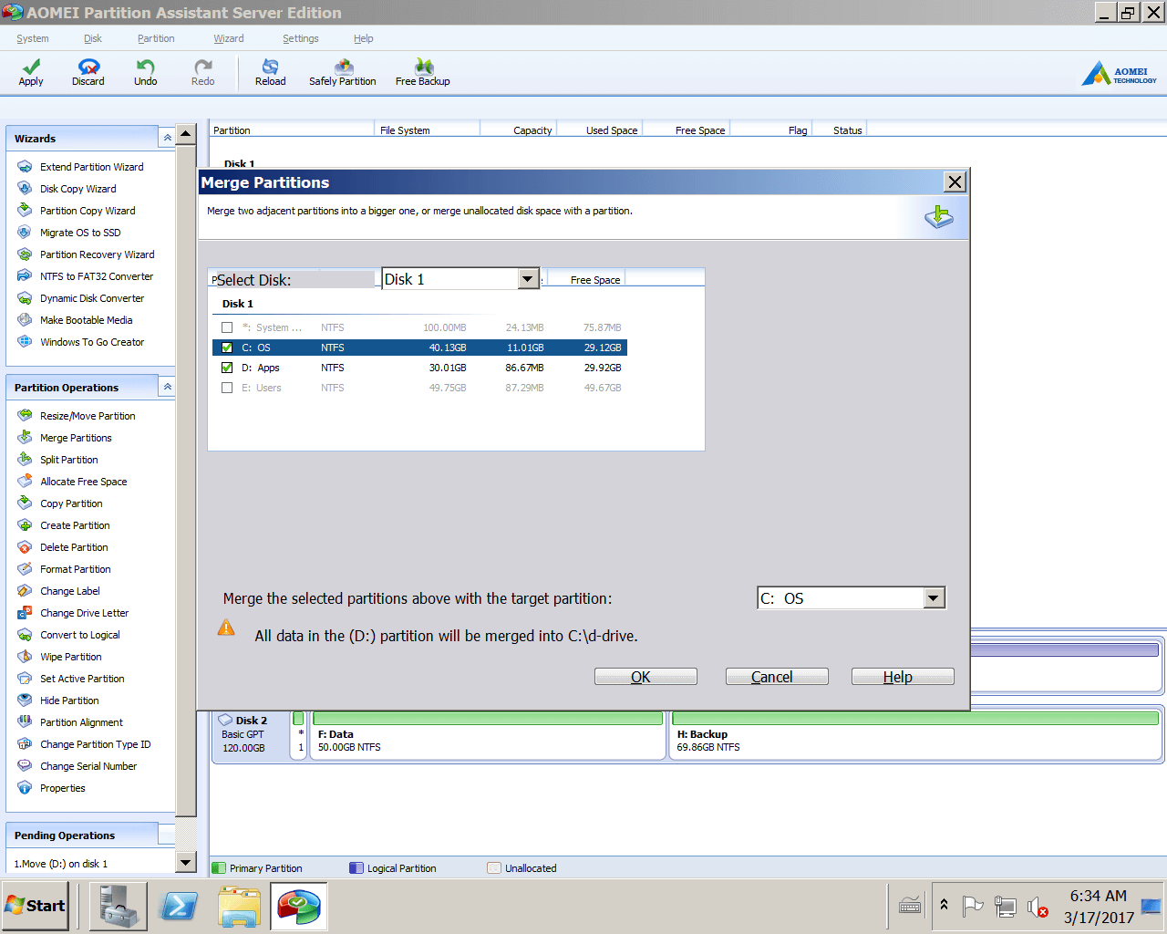The width and height of the screenshot is (1167, 934).
Task: Click the Start button on the taskbar
Action: [x=35, y=906]
